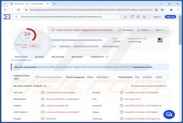The height and width of the screenshot is (123, 183).
Task: Click the page vertical scrollbar
Action: coord(180,30)
